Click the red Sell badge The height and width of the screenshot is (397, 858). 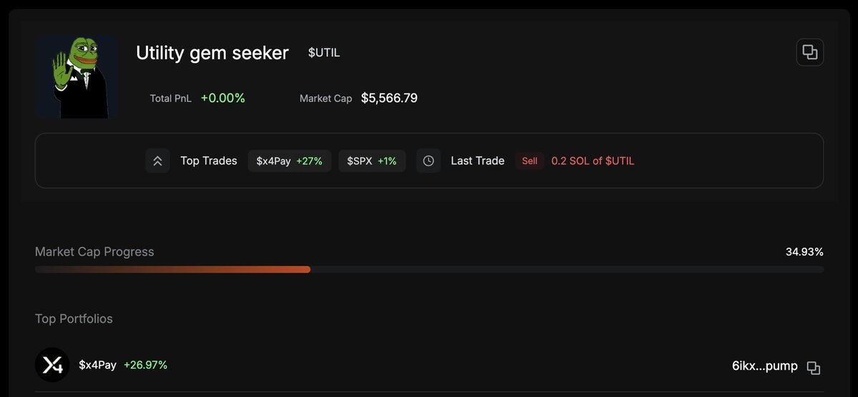click(529, 161)
